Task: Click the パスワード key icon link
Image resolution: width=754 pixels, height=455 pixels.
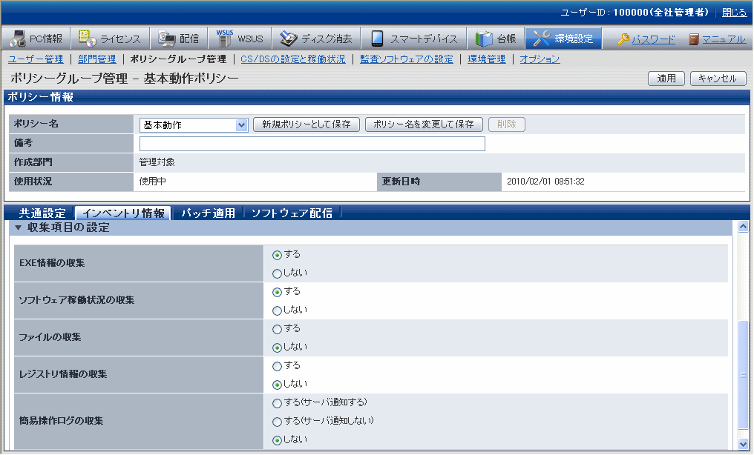Action: click(x=623, y=39)
